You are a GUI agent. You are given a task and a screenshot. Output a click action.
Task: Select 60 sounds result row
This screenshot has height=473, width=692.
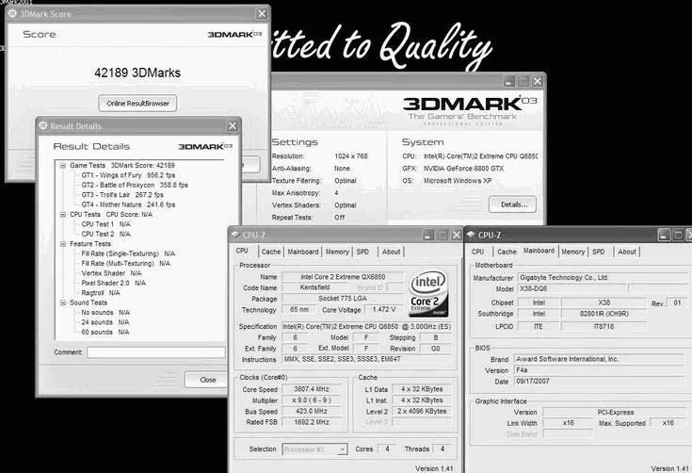coord(105,332)
